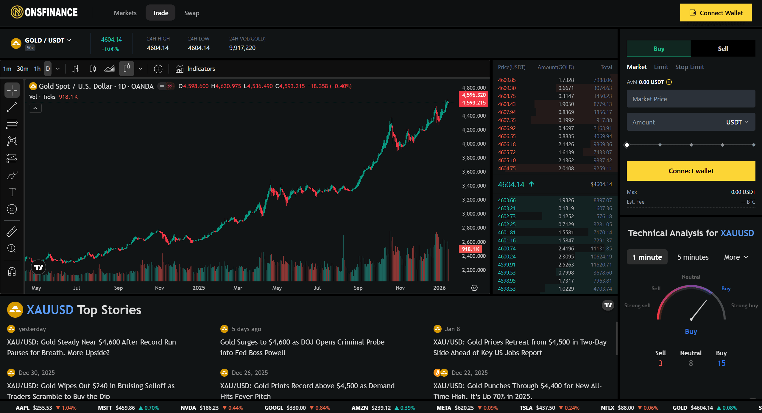Open the Markets nav tab
Image resolution: width=762 pixels, height=413 pixels.
coord(125,13)
